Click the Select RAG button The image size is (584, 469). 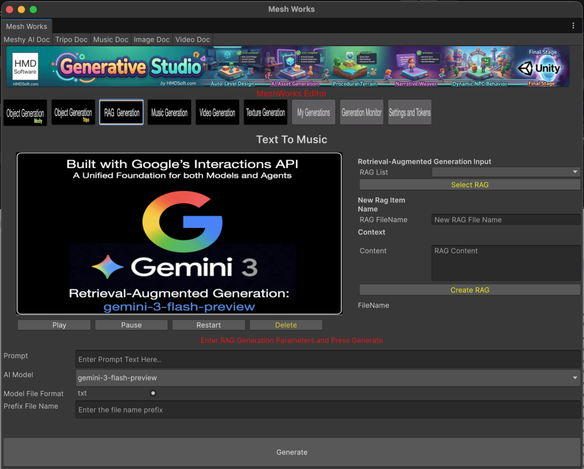click(470, 185)
